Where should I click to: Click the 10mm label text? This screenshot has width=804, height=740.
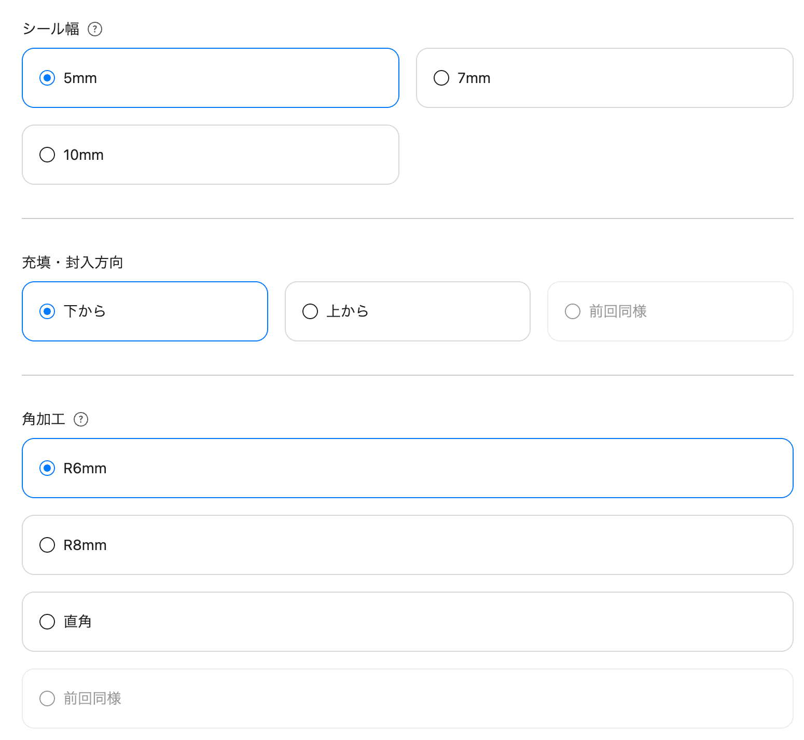pos(84,155)
